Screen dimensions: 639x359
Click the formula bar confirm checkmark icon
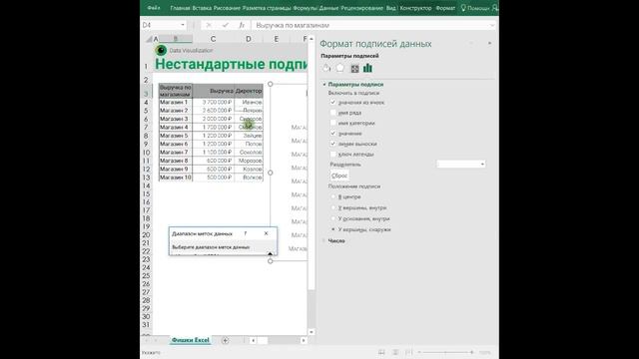(226, 25)
